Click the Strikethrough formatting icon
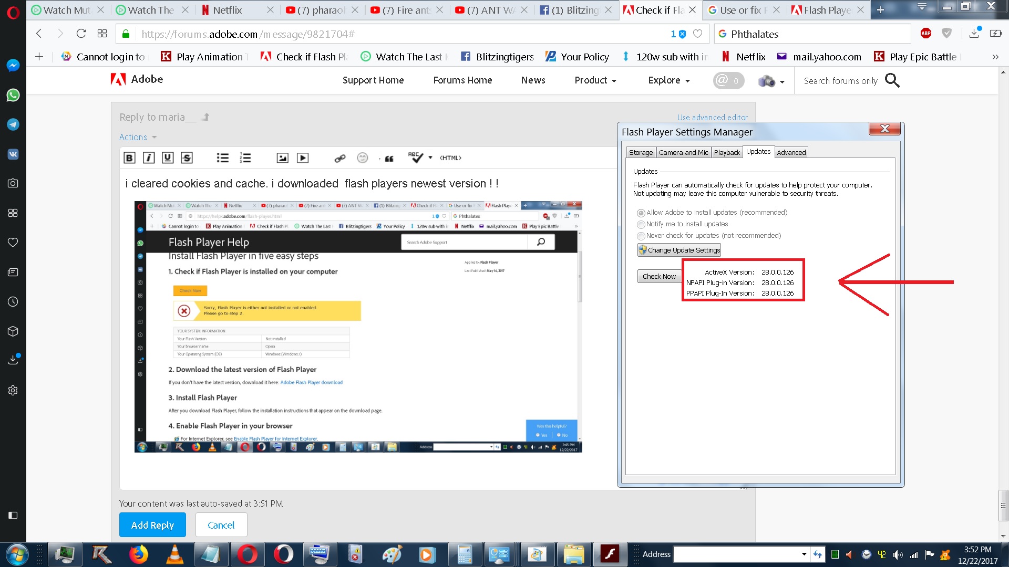Image resolution: width=1009 pixels, height=567 pixels. (186, 158)
